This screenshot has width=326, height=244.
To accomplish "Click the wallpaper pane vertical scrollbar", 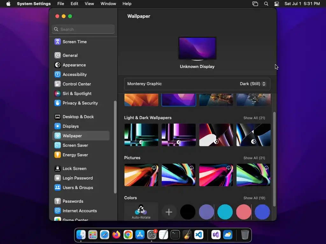I will tap(274, 159).
